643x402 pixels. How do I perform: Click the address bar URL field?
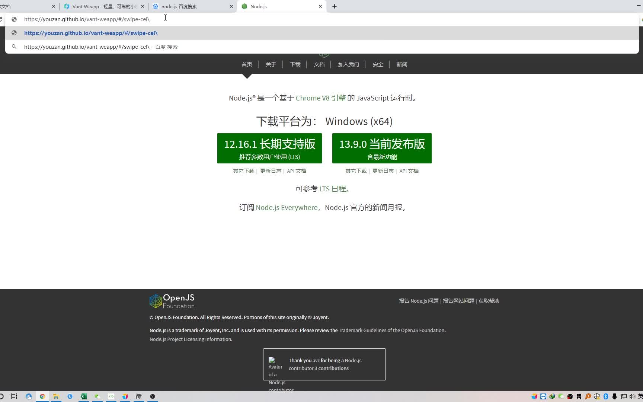point(322,19)
